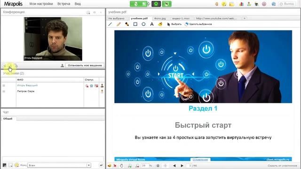Select the marker highlighter tool

coord(127,24)
